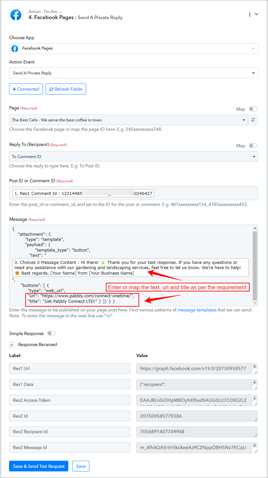The height and width of the screenshot is (478, 268).
Task: Click the Res3 Message Id label field
Action: point(70,448)
